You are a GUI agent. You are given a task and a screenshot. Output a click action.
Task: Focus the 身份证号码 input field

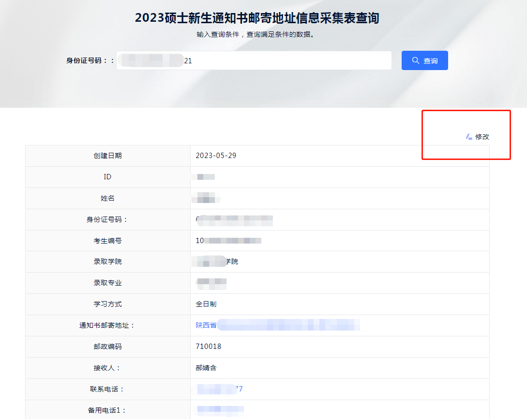pos(254,60)
